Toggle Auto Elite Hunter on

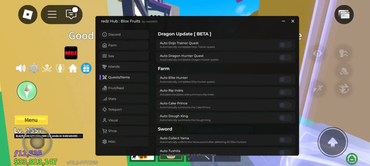(285, 80)
